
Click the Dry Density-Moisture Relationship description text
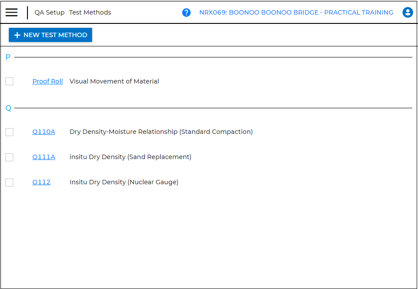pos(161,132)
